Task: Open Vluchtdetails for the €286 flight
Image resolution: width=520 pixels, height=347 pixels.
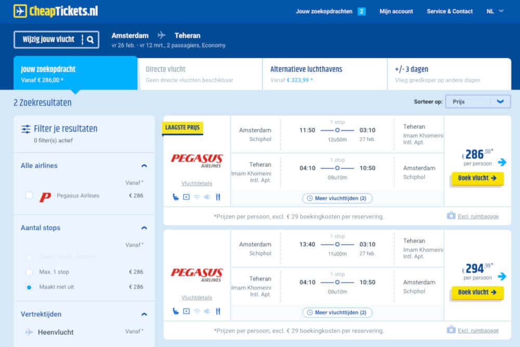Action: click(x=197, y=183)
